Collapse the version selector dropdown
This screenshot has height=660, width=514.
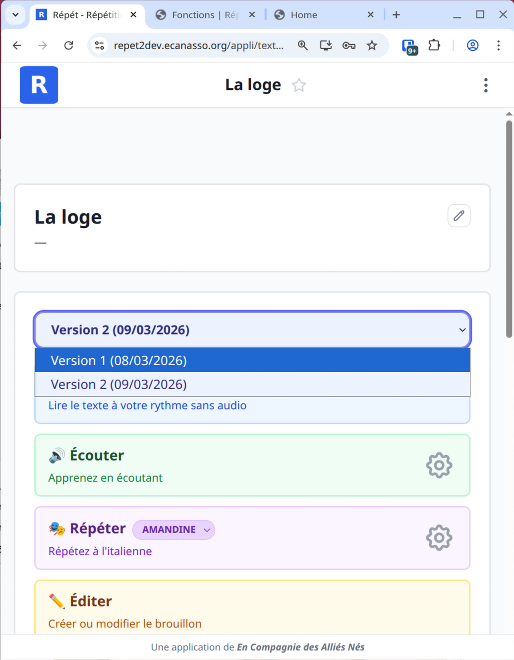tap(252, 330)
